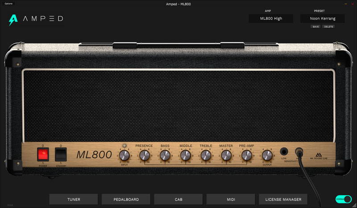Screen dimensions: 357x208
Task: Open the PRESET selector showing Noon Kerrang
Action: (x=322, y=18)
